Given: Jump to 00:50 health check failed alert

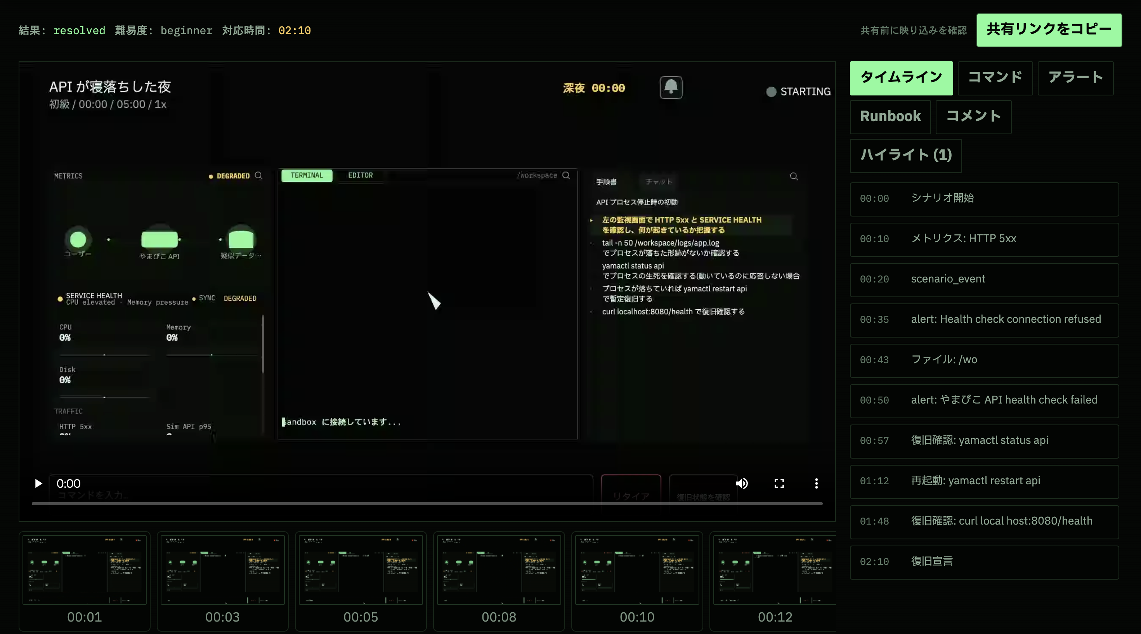Looking at the screenshot, I should (x=984, y=401).
